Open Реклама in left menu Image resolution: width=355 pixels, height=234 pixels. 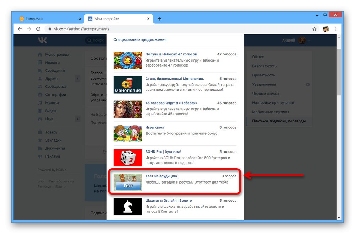coord(49,156)
